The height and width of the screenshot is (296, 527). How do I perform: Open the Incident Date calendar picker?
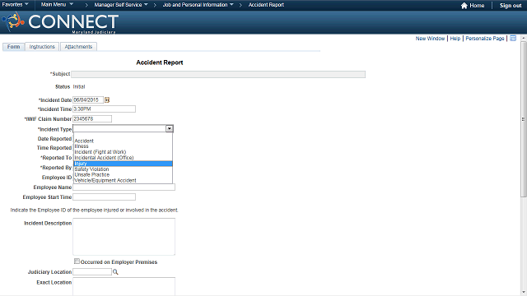[x=107, y=99]
